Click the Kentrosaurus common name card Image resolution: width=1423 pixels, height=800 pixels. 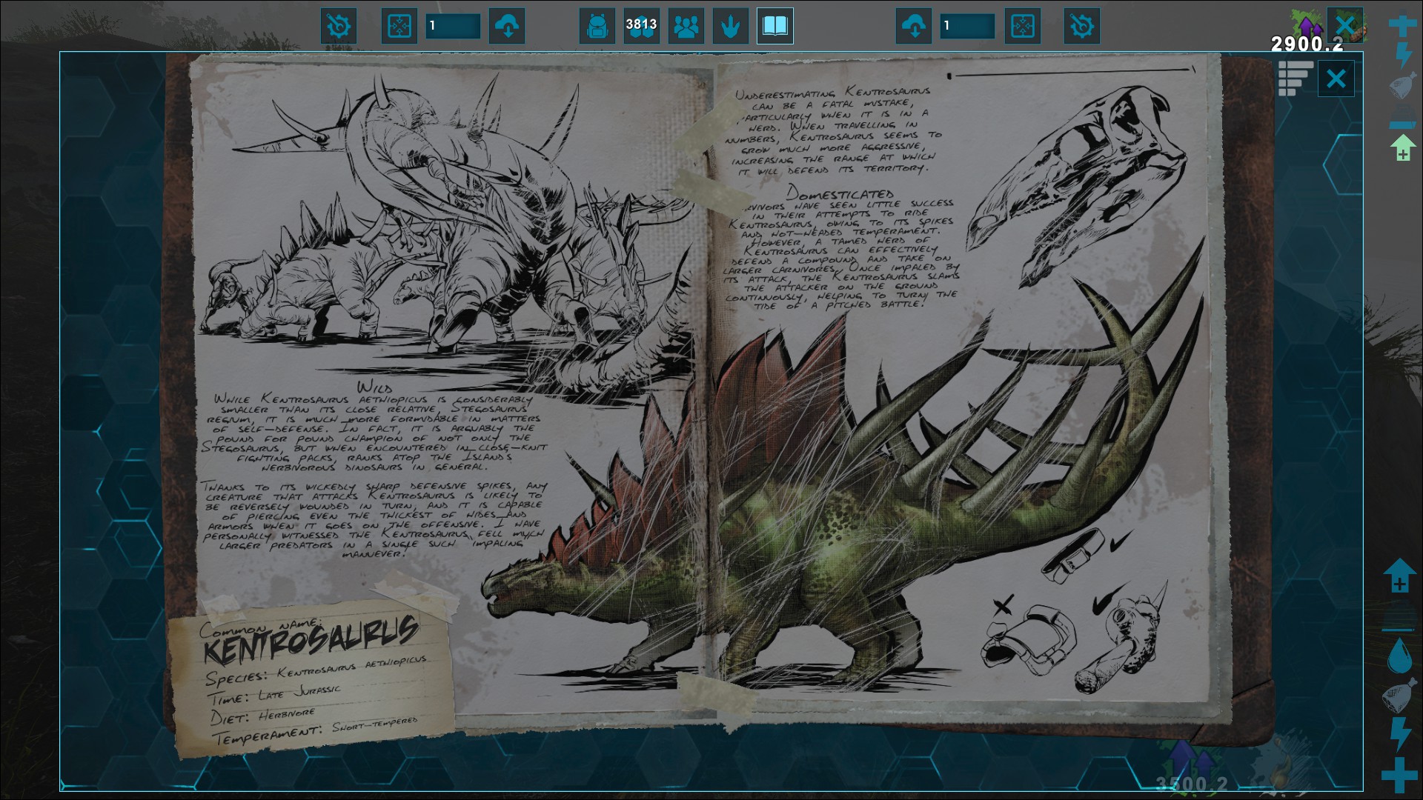point(311,678)
